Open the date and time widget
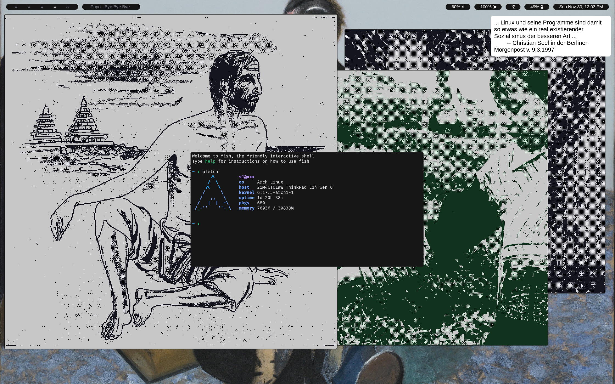The height and width of the screenshot is (384, 615). 581,7
